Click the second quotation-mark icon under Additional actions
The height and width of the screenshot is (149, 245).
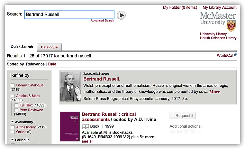pyautogui.click(x=193, y=131)
